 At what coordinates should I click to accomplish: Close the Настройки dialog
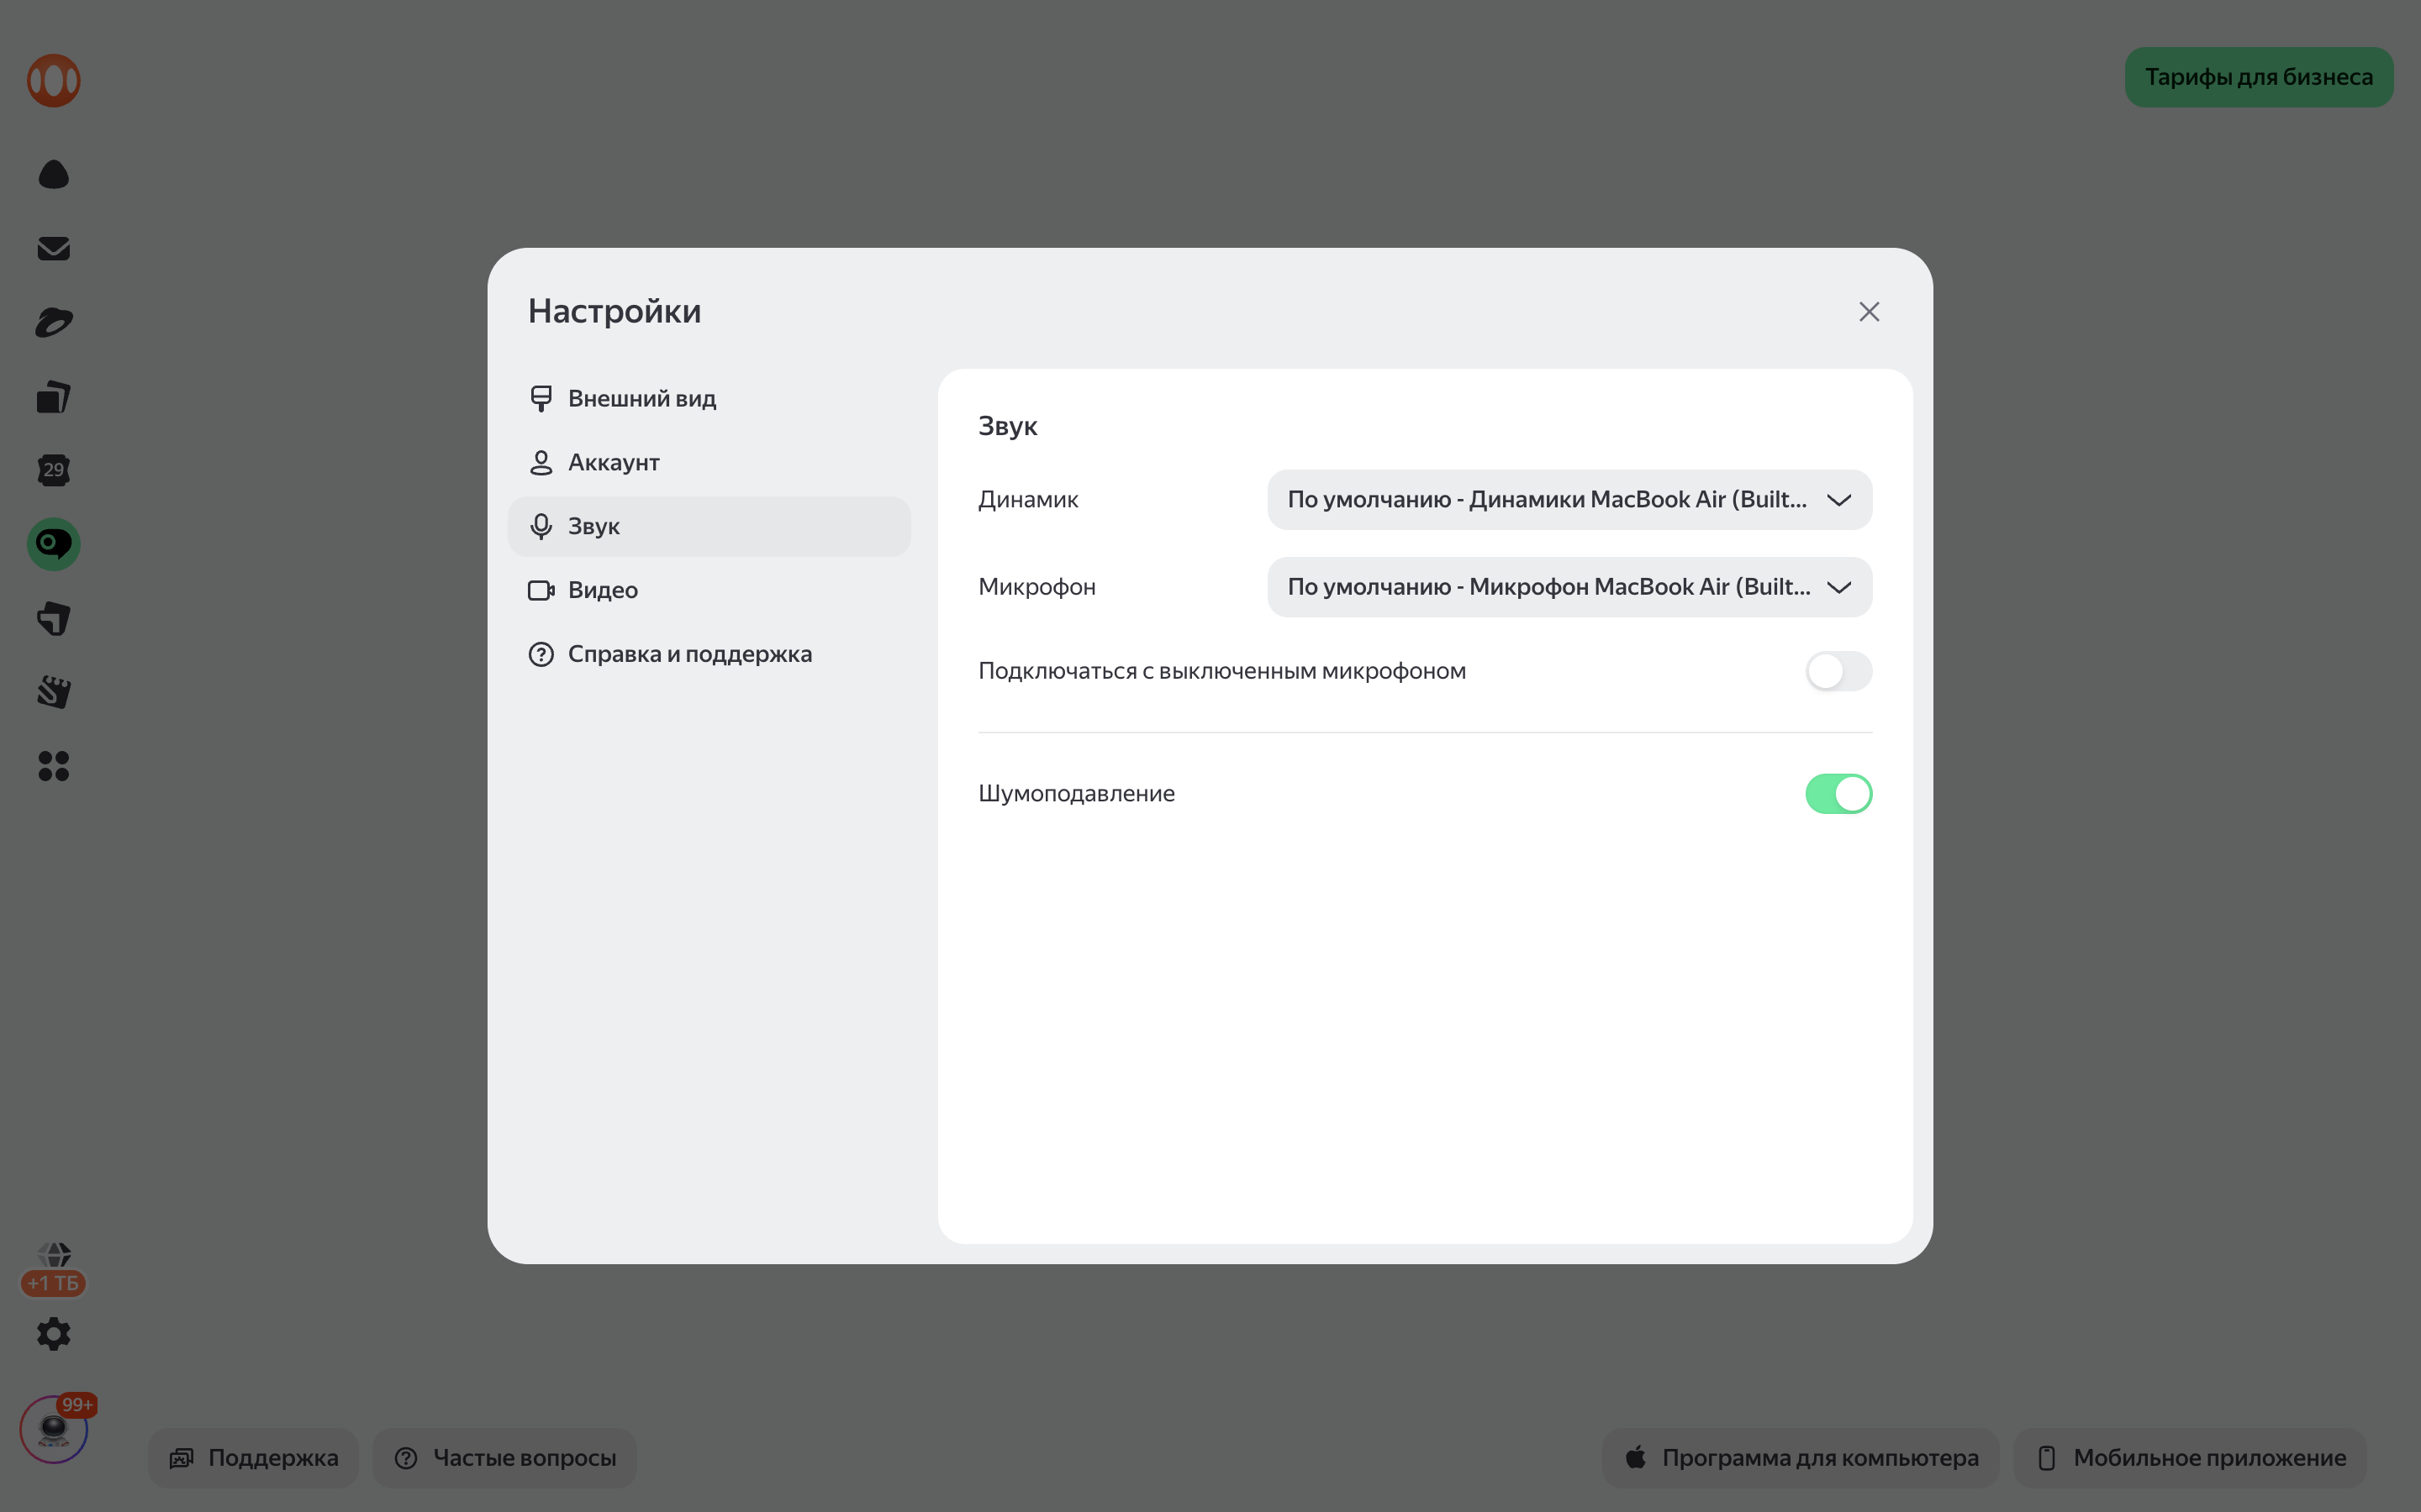1869,312
